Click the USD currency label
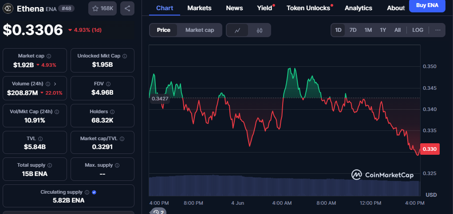Image resolution: width=453 pixels, height=214 pixels. pyautogui.click(x=431, y=195)
